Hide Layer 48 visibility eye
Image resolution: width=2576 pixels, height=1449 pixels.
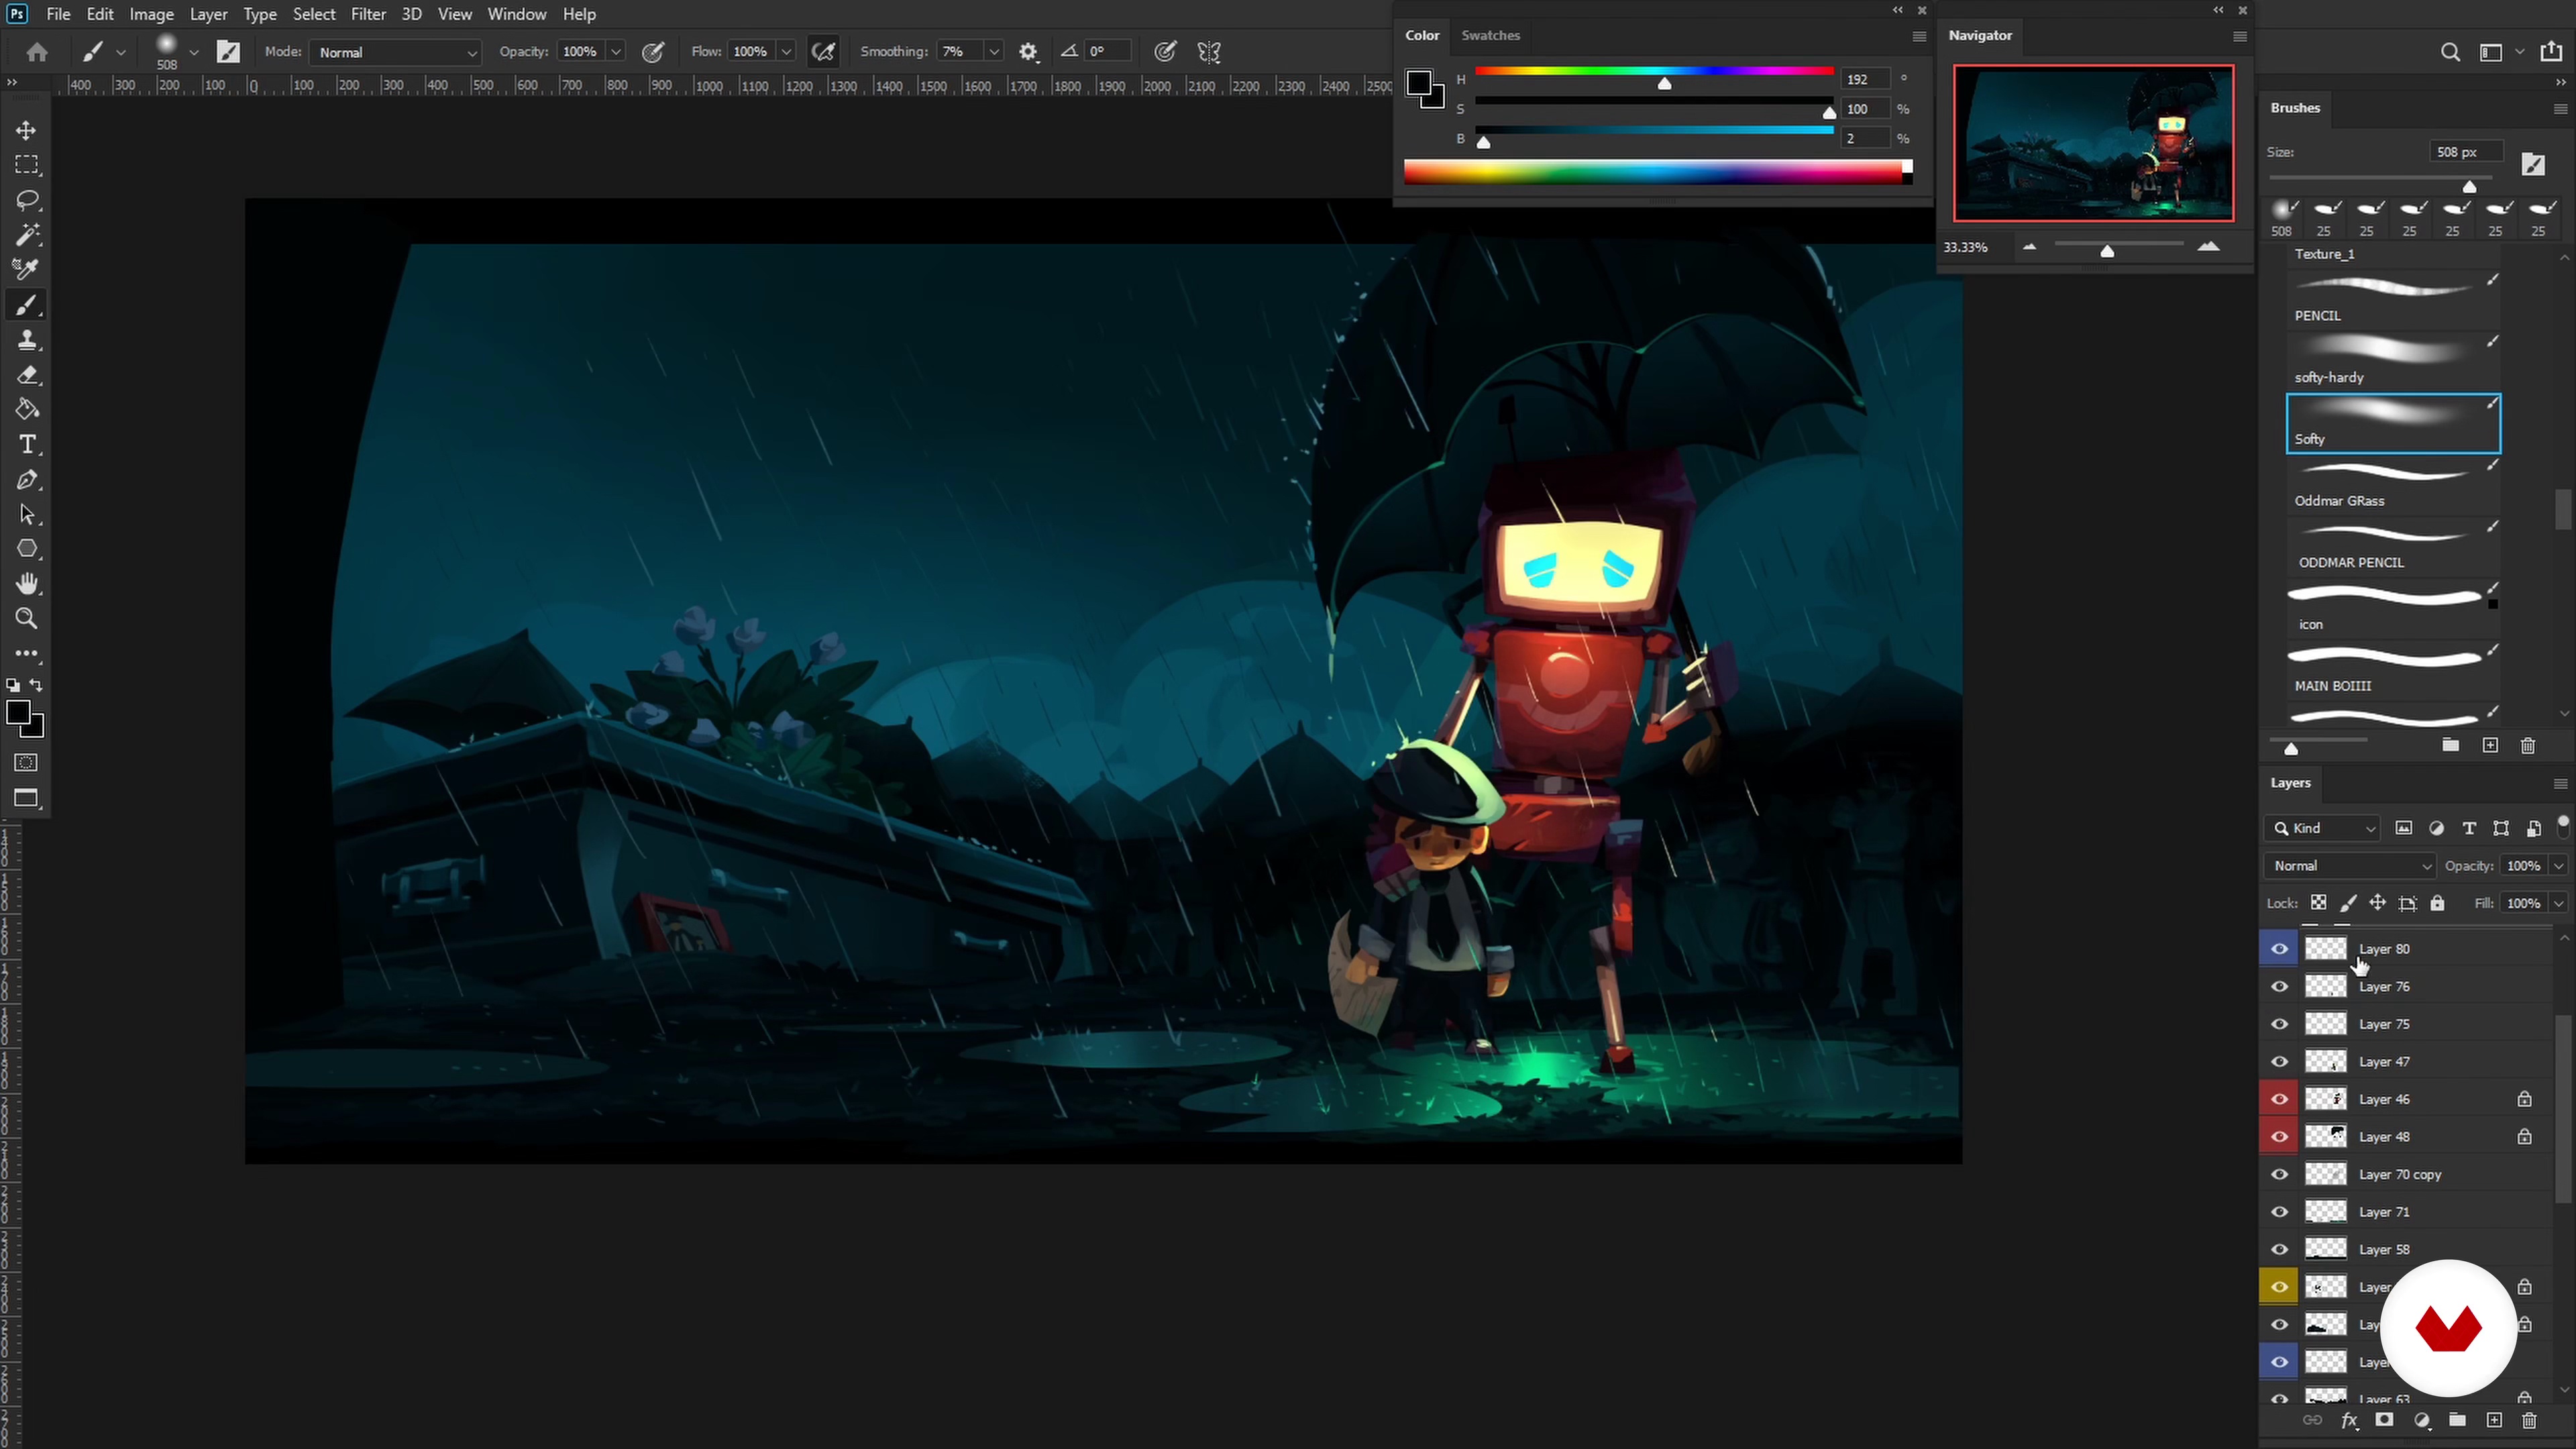point(2279,1137)
